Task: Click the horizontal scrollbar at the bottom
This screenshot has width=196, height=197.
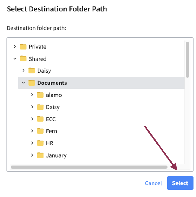Action: 89,167
